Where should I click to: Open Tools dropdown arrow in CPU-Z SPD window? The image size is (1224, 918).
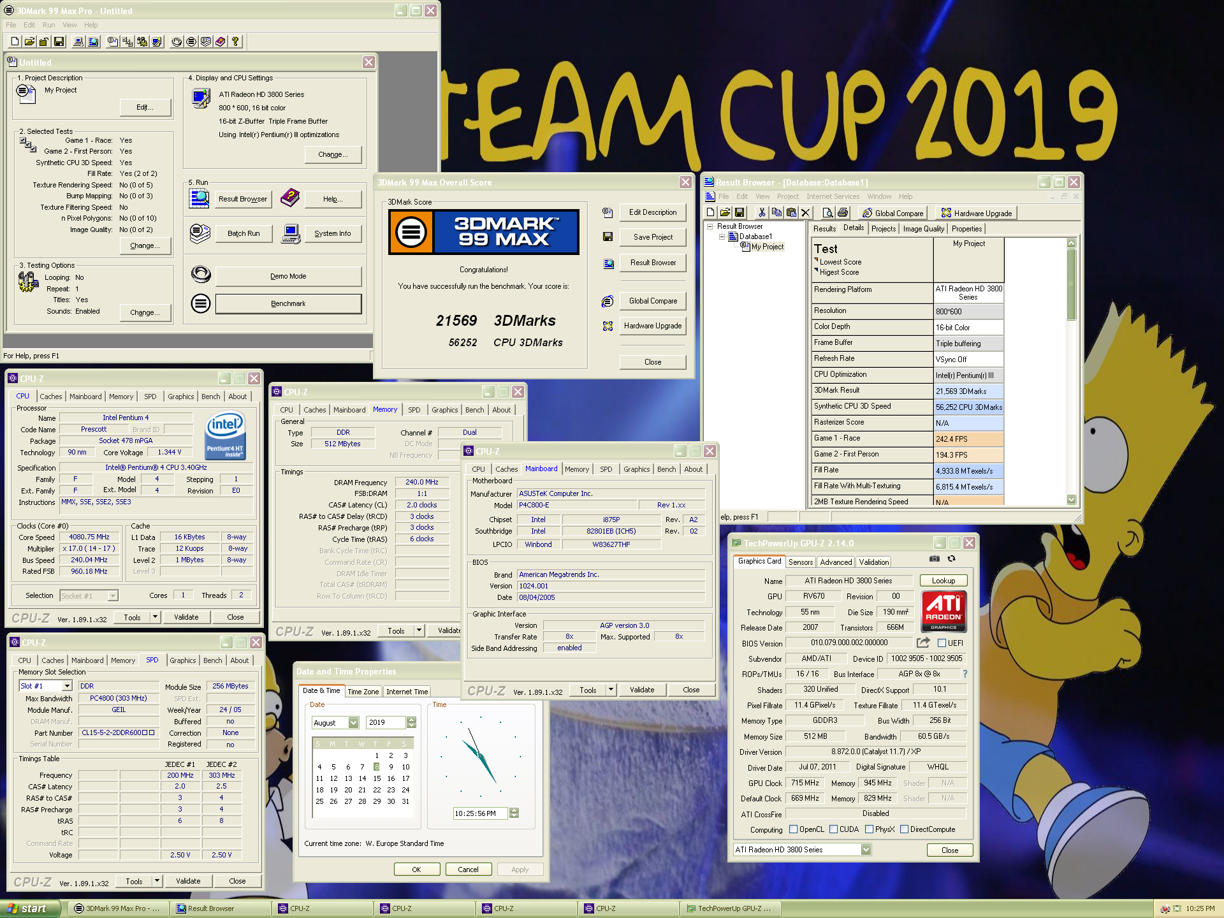pos(157,881)
